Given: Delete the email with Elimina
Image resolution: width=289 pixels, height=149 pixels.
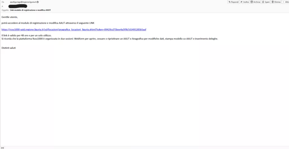Looking at the screenshot, I should click(x=276, y=2).
